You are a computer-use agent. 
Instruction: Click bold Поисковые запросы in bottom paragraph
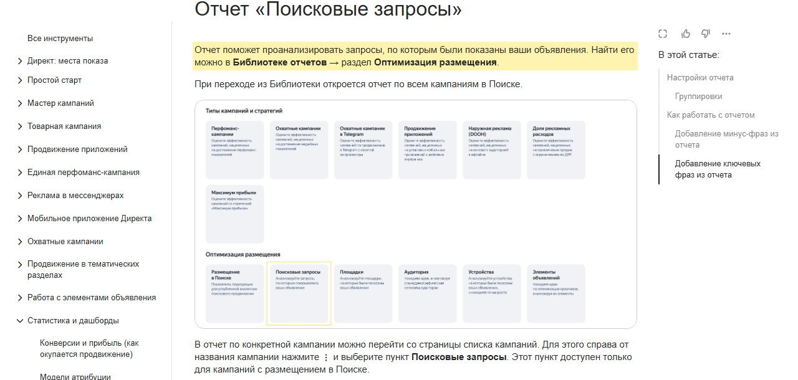(459, 358)
